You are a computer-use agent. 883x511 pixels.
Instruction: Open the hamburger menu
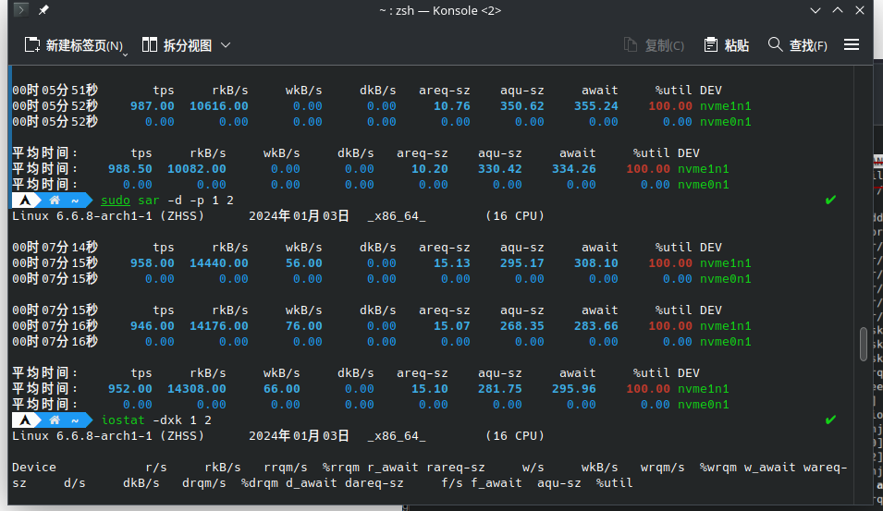pos(852,44)
